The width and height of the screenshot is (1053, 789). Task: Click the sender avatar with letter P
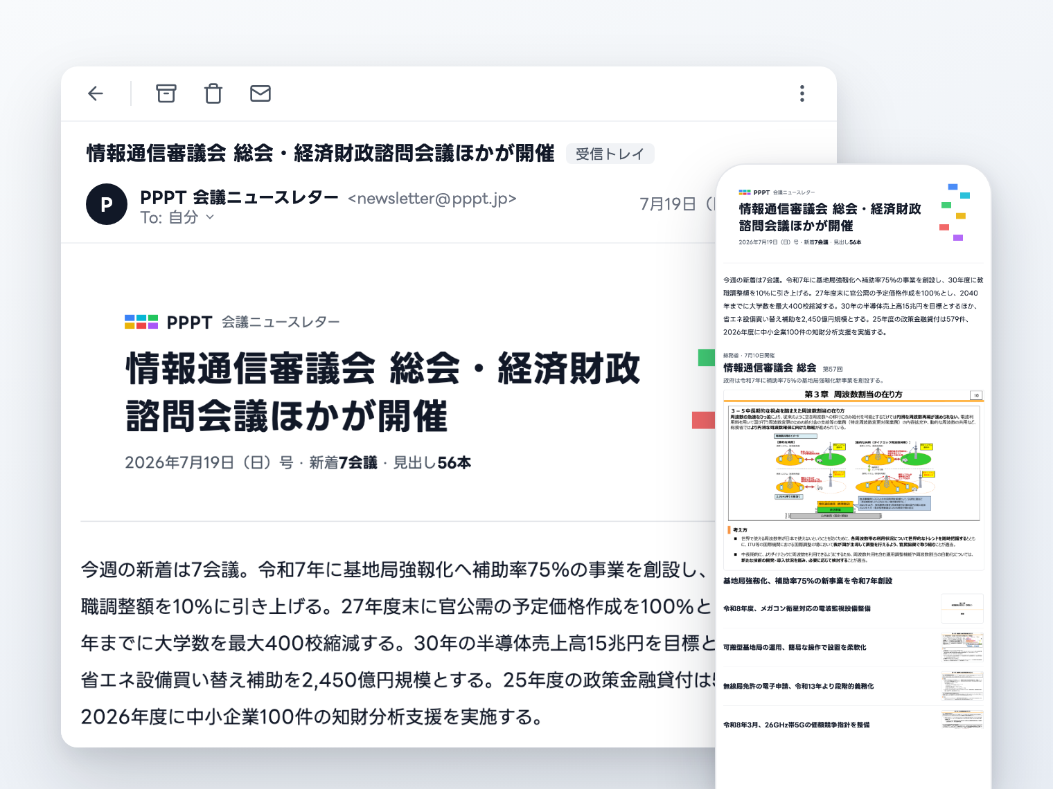[x=107, y=204]
